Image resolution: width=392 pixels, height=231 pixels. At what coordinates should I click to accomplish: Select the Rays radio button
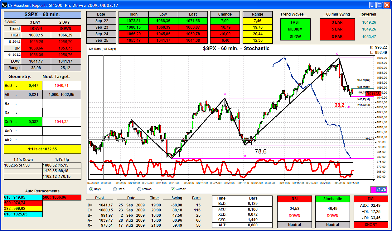click(91, 189)
